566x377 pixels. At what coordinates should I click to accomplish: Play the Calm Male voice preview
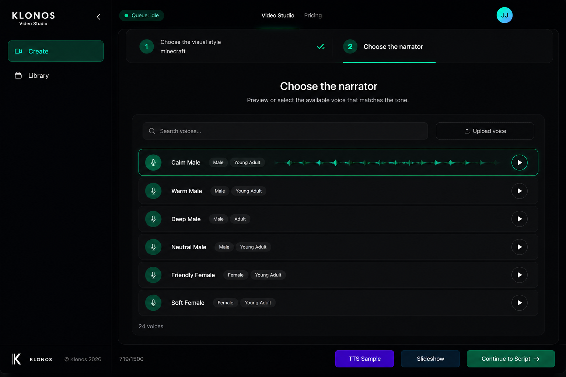coord(519,162)
